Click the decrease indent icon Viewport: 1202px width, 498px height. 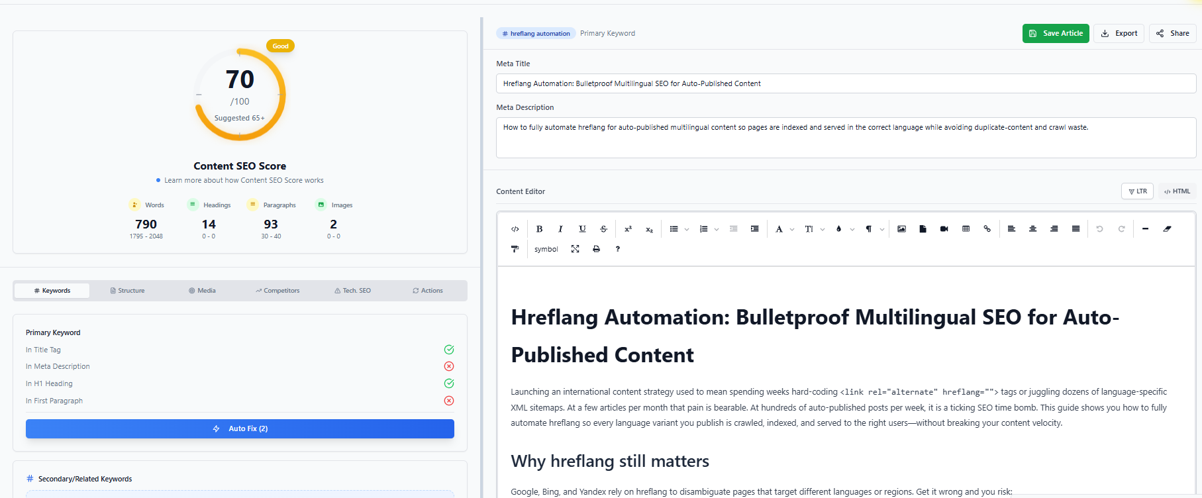click(x=733, y=229)
